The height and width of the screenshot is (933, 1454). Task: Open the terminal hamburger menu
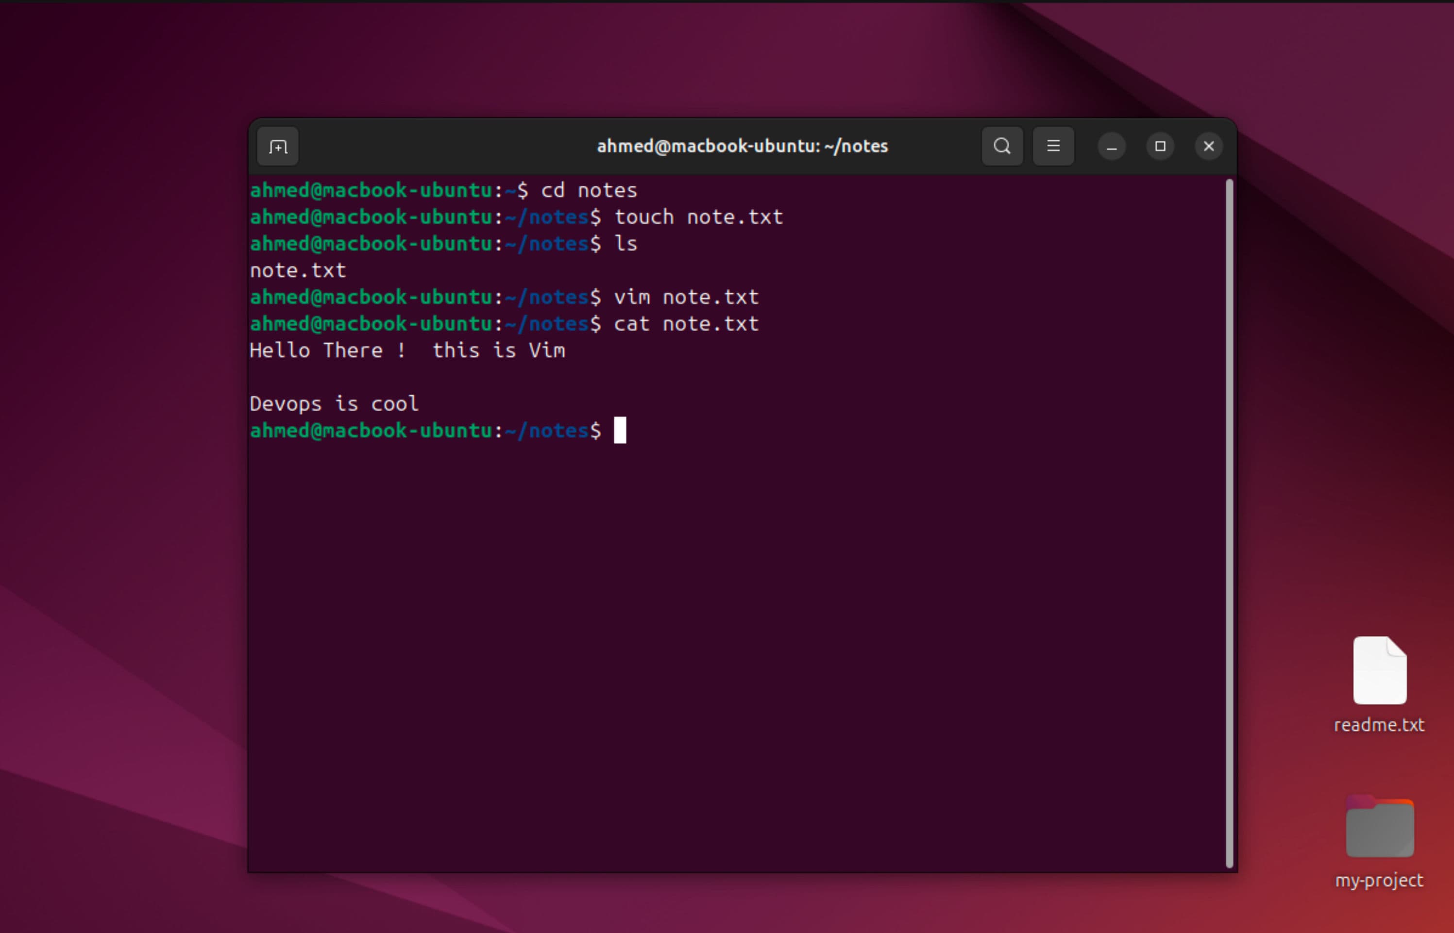(1053, 147)
